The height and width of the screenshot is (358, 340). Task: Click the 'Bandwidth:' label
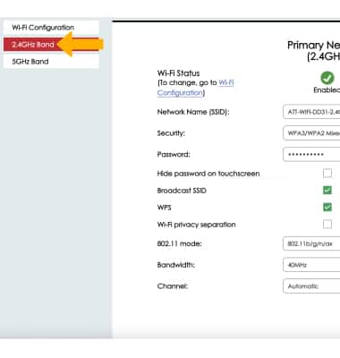[x=176, y=265]
